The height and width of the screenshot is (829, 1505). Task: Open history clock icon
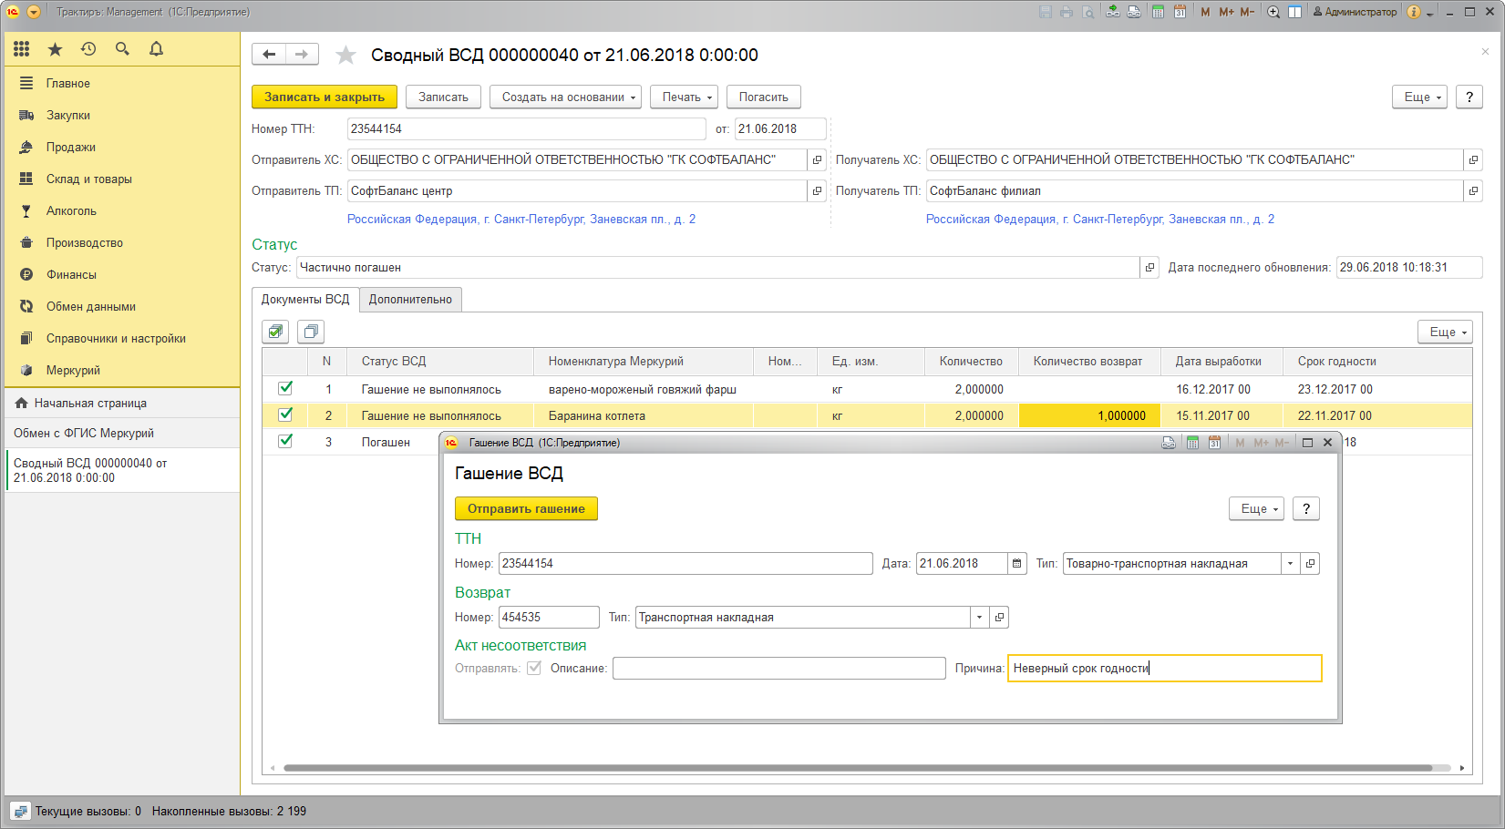pyautogui.click(x=88, y=49)
